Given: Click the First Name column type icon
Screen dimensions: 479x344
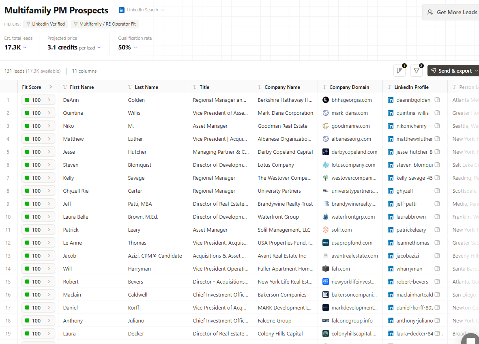Looking at the screenshot, I should click(x=65, y=87).
